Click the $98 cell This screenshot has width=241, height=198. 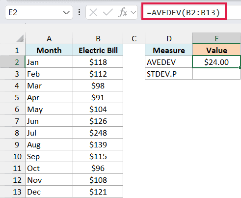98,85
